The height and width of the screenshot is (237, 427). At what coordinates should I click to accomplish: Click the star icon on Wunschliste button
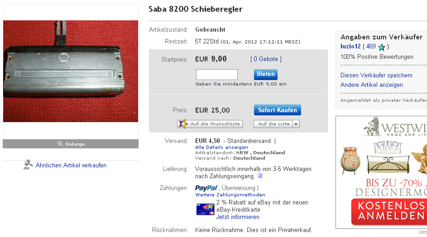tap(183, 124)
